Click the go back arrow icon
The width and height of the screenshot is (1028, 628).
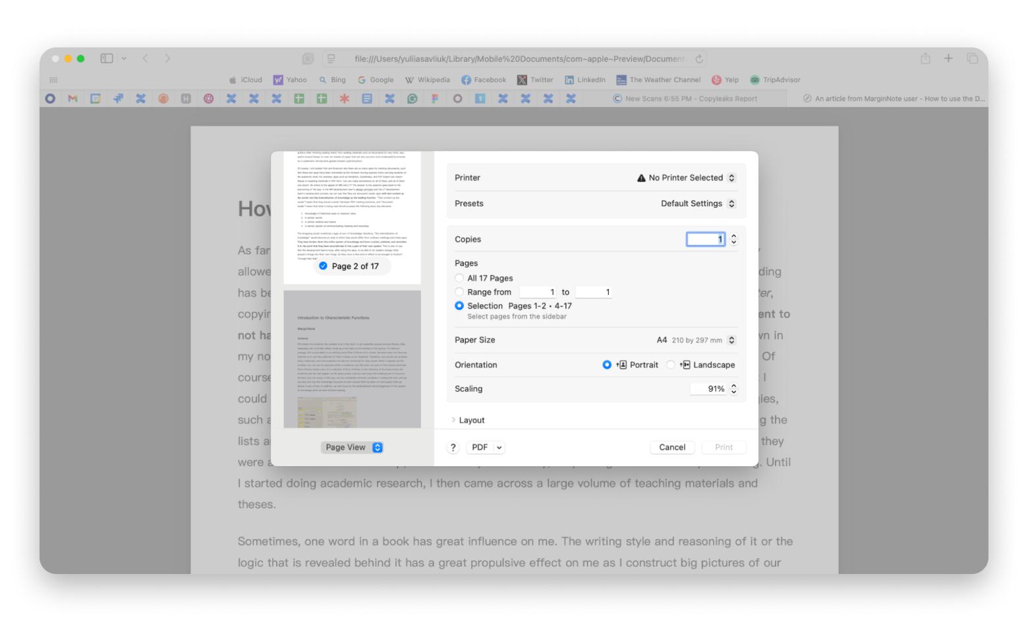[x=146, y=59]
